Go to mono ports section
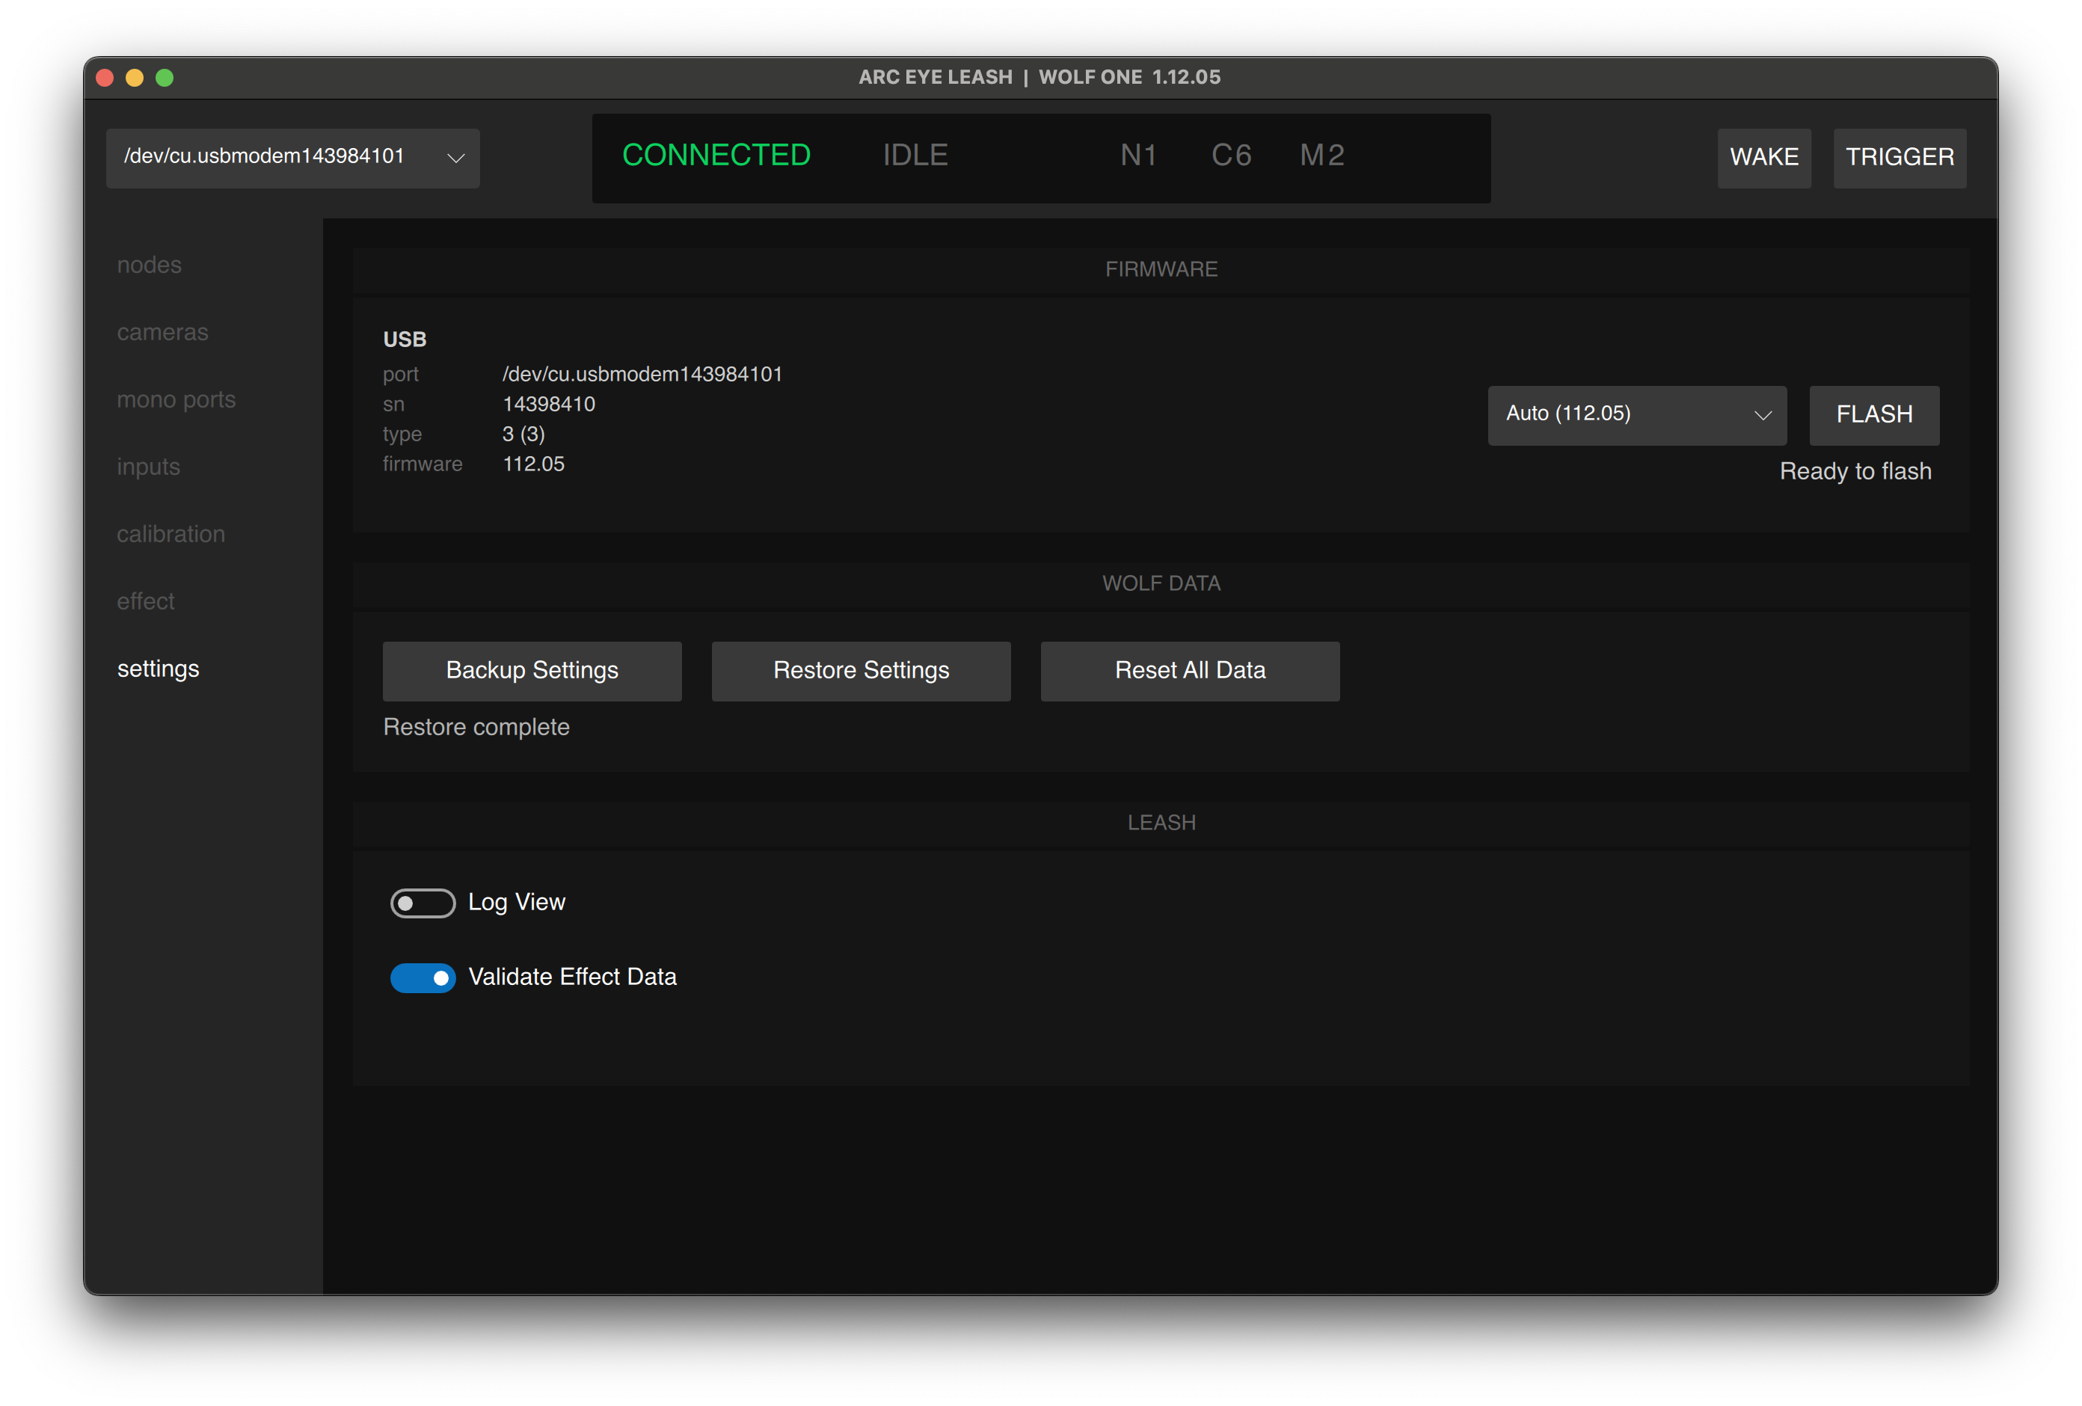Viewport: 2082px width, 1406px height. (x=176, y=399)
